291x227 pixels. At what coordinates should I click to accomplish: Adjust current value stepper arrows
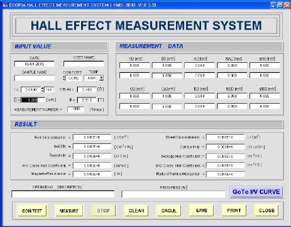(x=42, y=90)
